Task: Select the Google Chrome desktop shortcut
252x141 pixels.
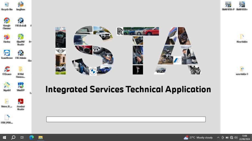Action: click(7, 23)
